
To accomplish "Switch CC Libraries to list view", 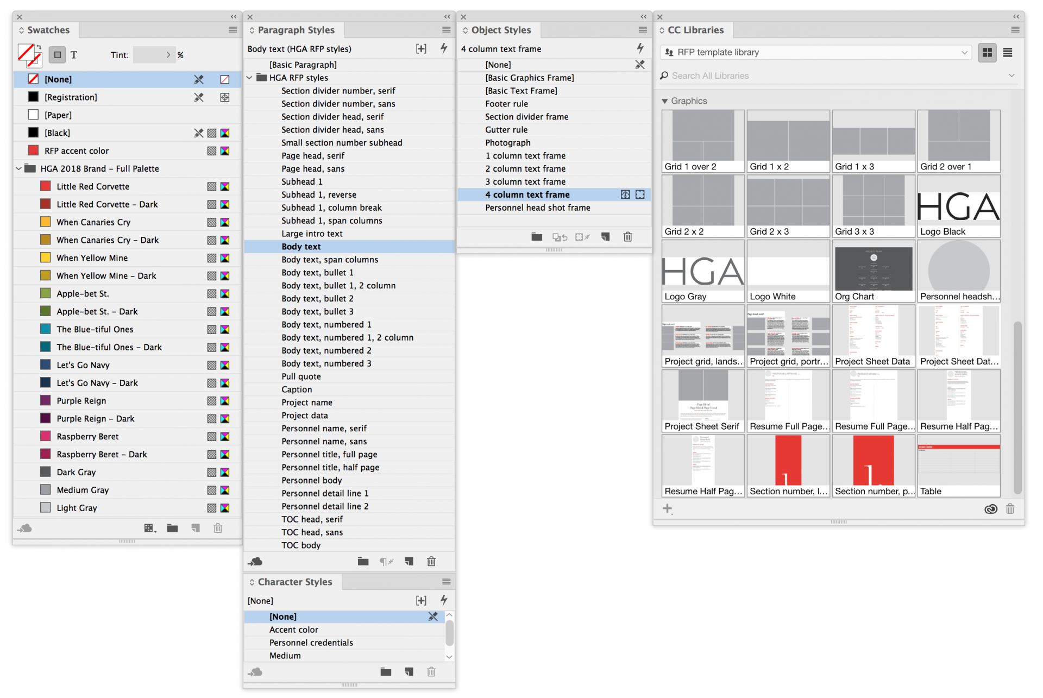I will (x=1008, y=53).
